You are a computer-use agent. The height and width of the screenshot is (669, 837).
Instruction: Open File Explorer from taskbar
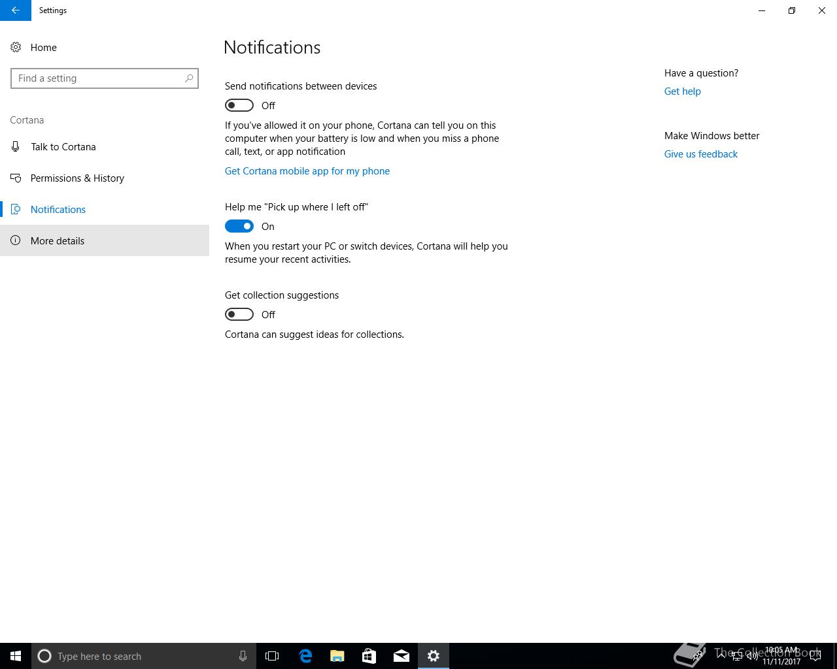[337, 656]
